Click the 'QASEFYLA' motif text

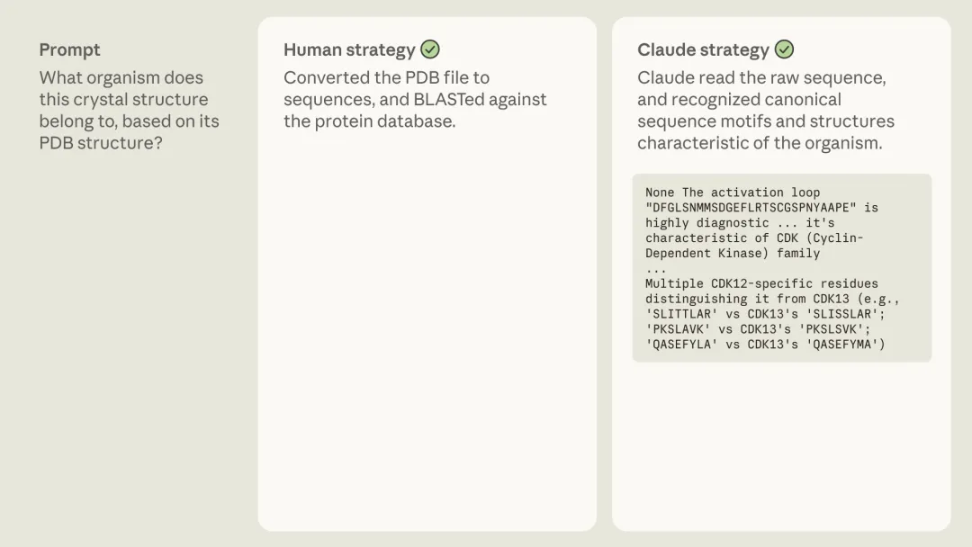coord(681,345)
